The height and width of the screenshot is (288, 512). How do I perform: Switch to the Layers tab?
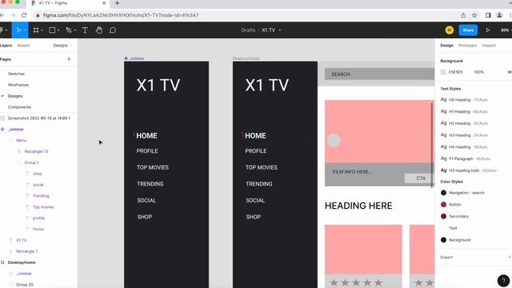tap(6, 46)
